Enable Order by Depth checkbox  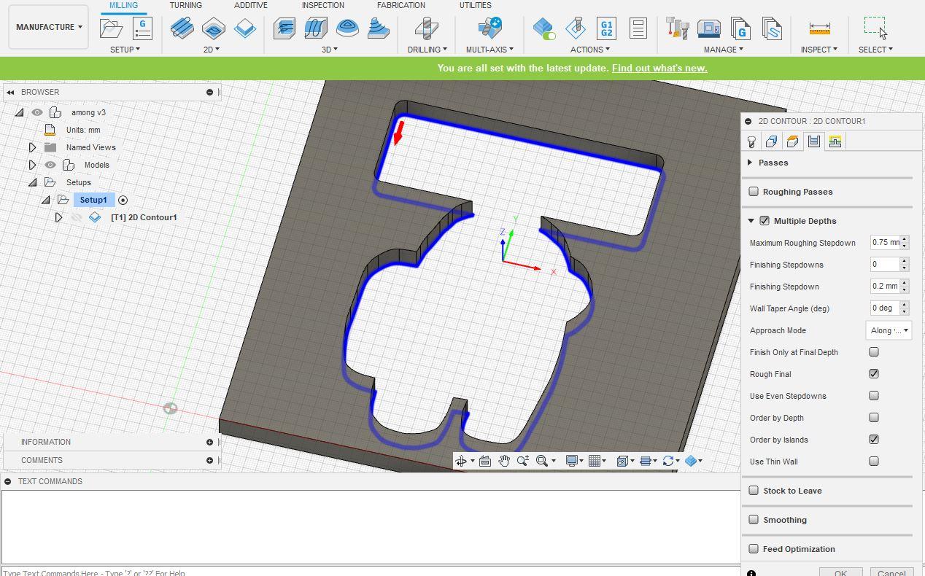pyautogui.click(x=874, y=418)
